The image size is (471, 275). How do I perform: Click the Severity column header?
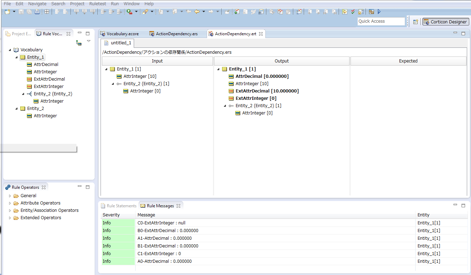click(118, 215)
